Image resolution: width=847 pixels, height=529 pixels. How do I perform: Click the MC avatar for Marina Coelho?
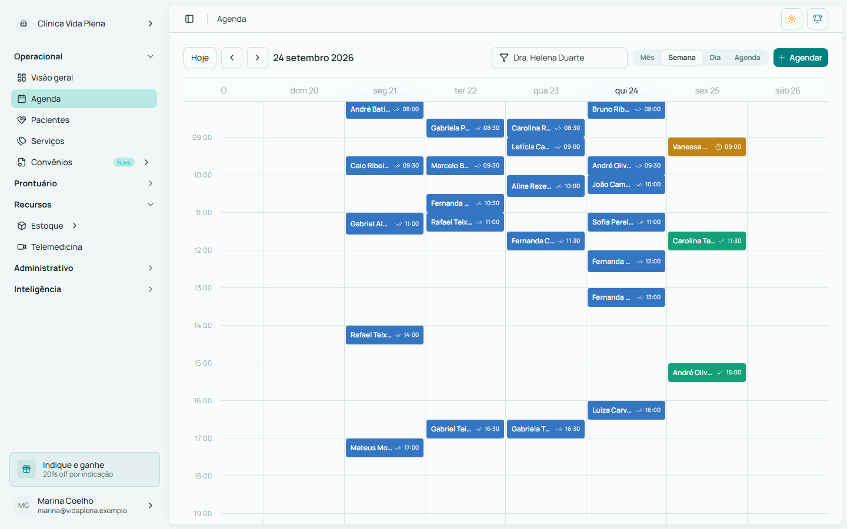[x=24, y=505]
